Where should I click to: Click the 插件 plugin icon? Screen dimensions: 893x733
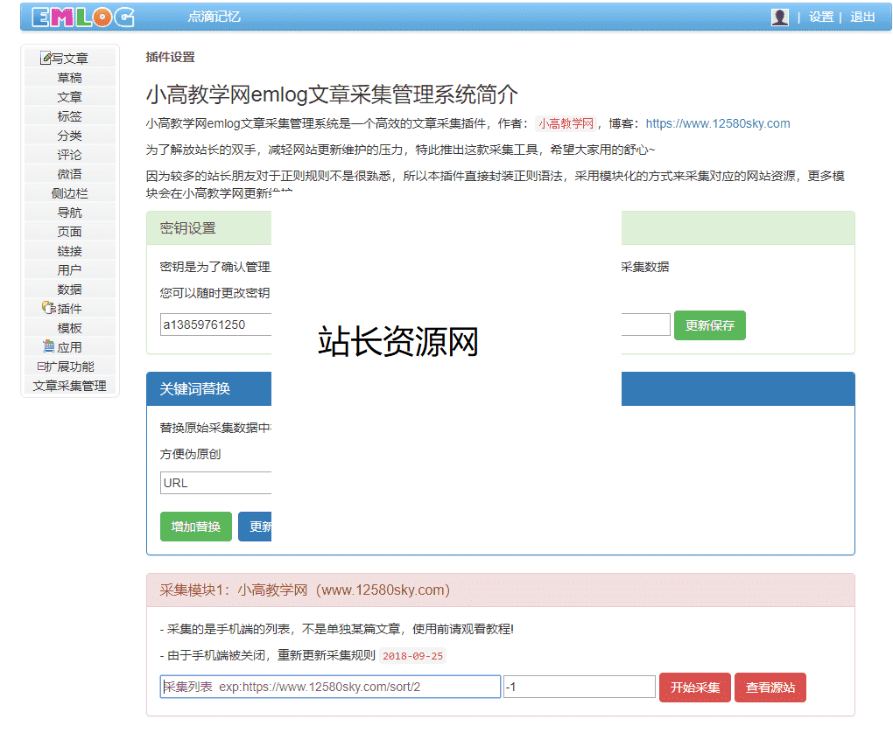[x=48, y=309]
